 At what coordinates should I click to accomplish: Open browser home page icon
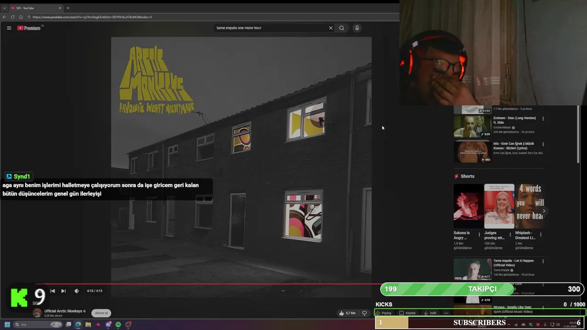coord(21,17)
